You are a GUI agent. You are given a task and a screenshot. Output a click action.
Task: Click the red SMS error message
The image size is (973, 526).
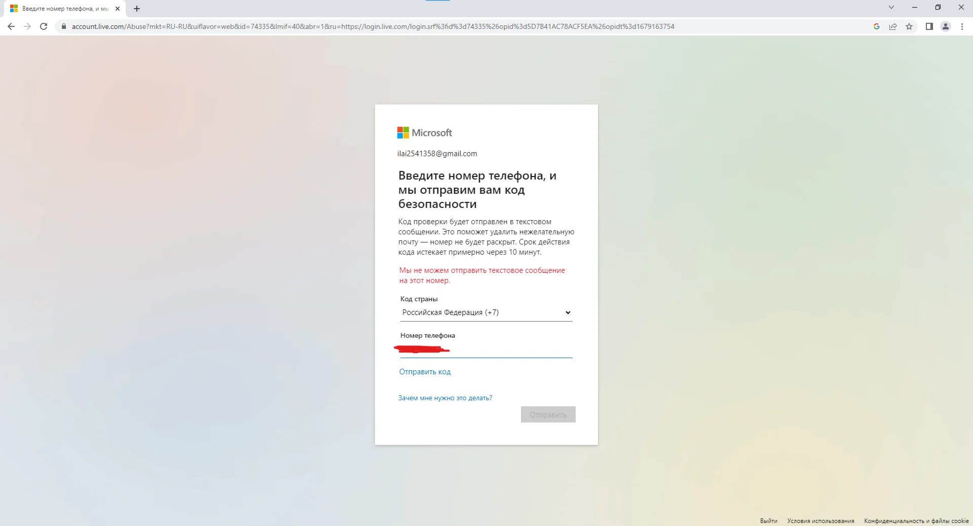482,275
